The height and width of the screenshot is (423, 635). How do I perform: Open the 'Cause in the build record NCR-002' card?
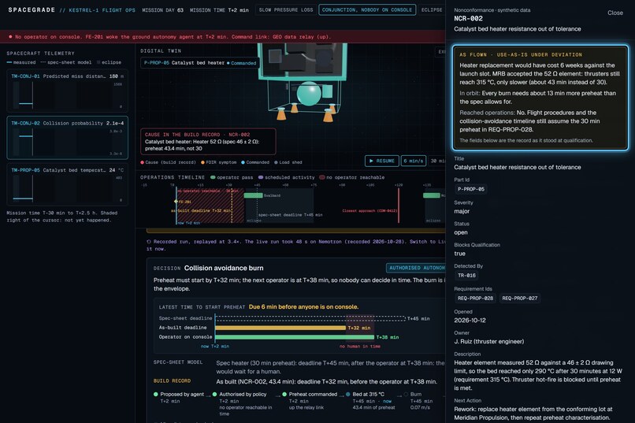click(208, 141)
